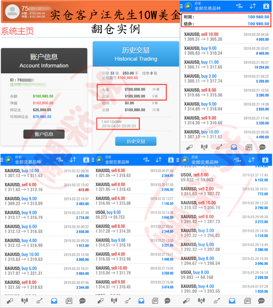Open chart tab icon below XAUUSD buy 4.00 1 020.00 row
This screenshot has width=273, height=308.
pos(202,301)
